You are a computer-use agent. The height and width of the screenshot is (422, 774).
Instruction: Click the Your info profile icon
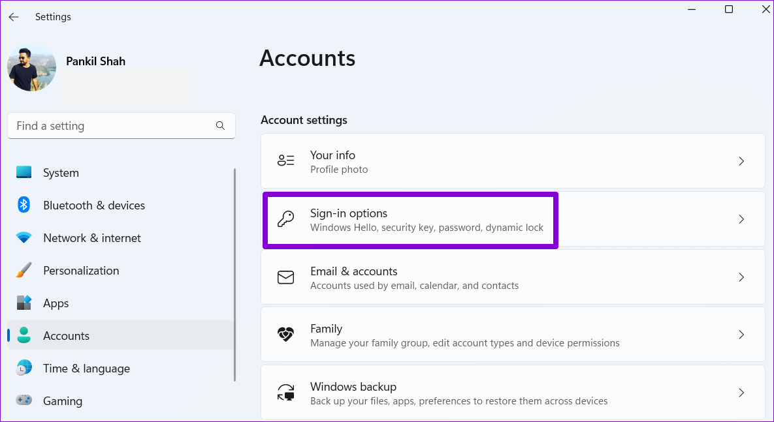[x=286, y=160]
